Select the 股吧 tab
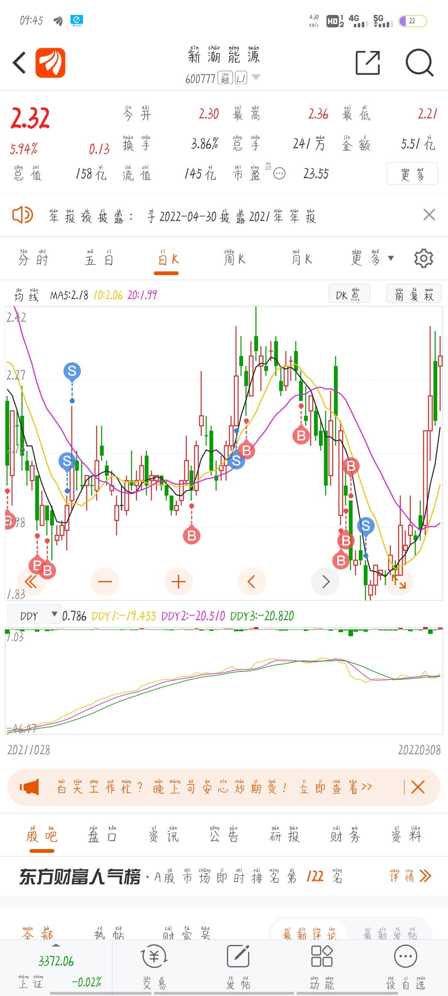The image size is (448, 996). click(x=42, y=835)
